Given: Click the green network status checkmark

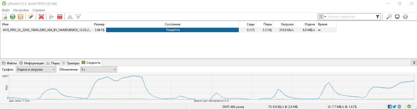Looking at the screenshot, I should tap(409, 106).
